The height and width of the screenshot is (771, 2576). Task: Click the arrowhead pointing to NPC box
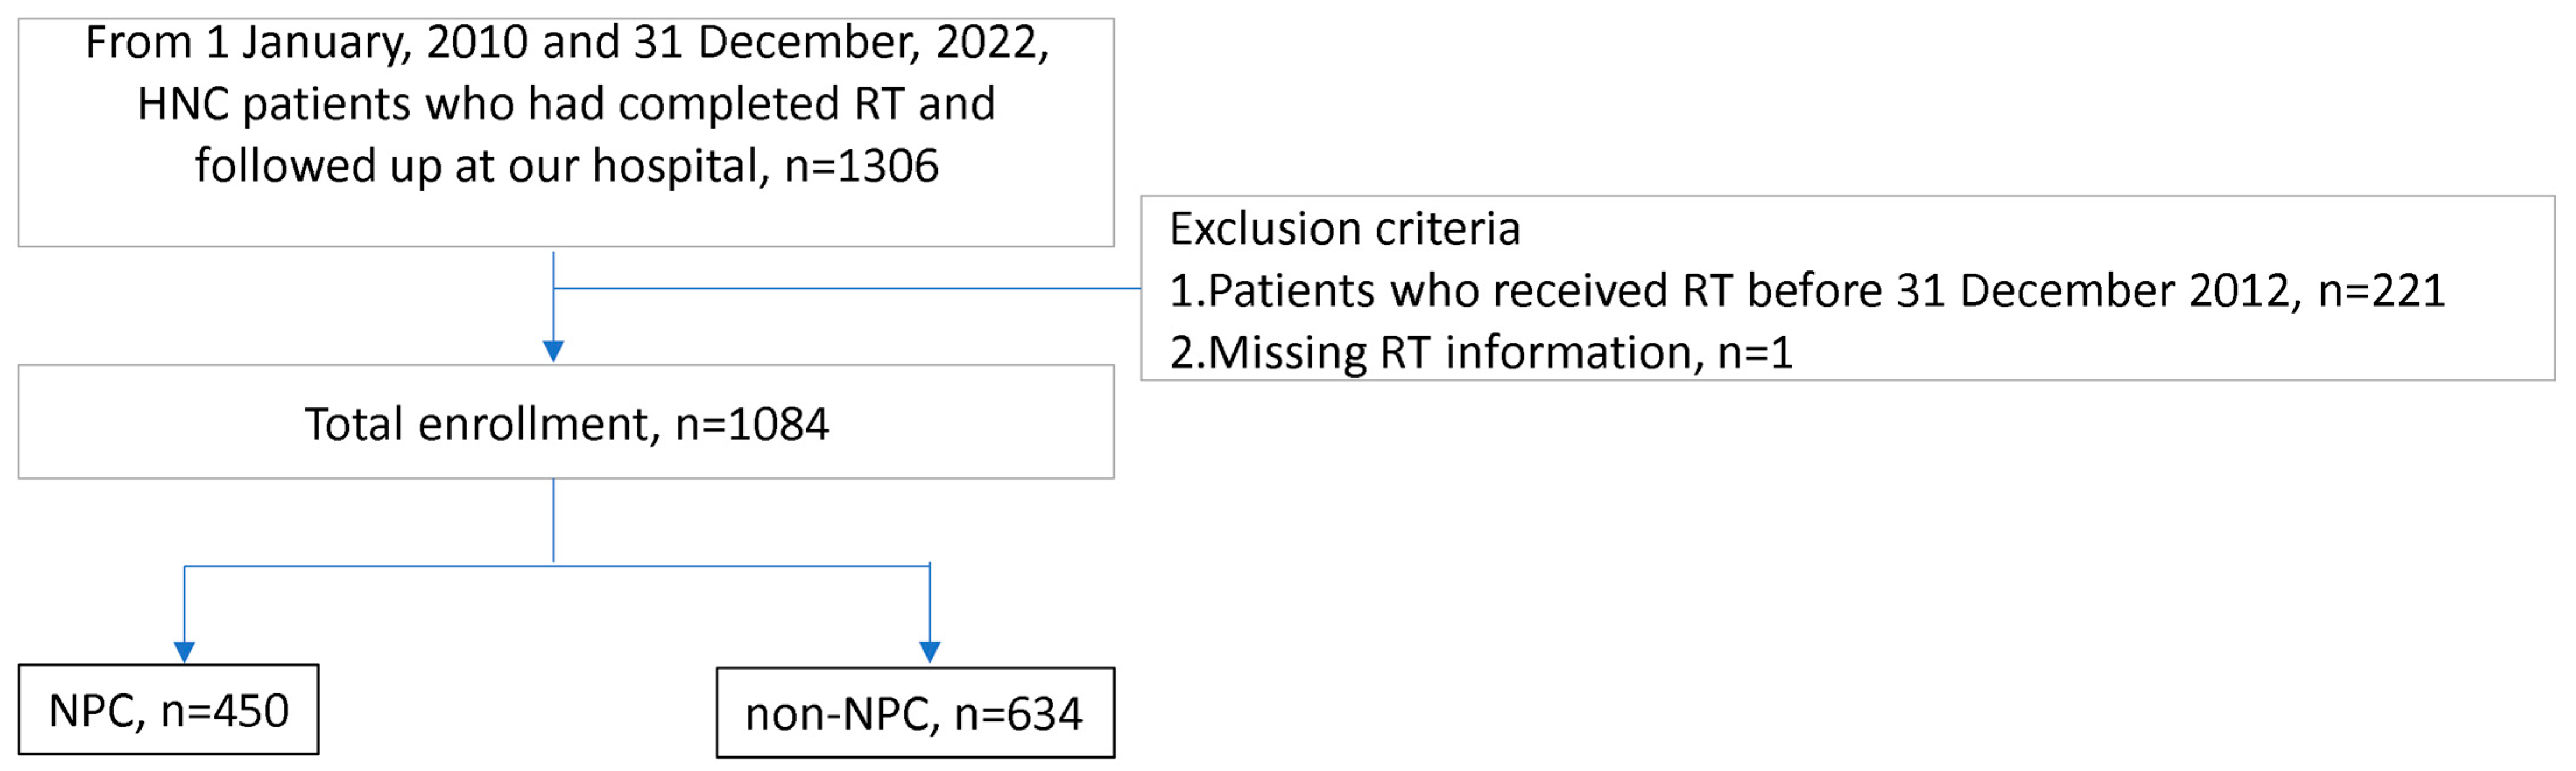click(184, 652)
